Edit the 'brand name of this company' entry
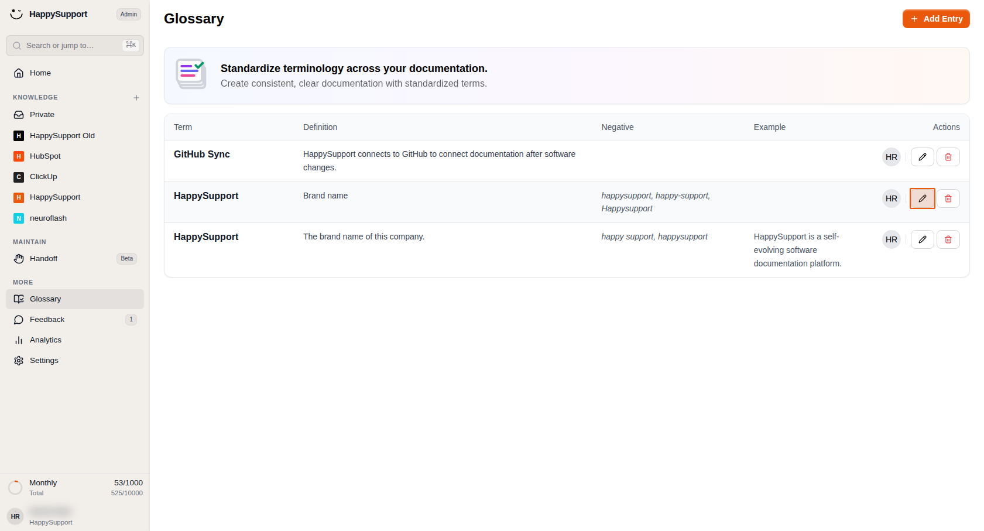Screen dimensions: 984x531 point(923,239)
